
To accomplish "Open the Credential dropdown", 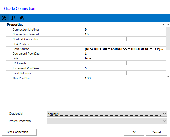I will pyautogui.click(x=164, y=114).
